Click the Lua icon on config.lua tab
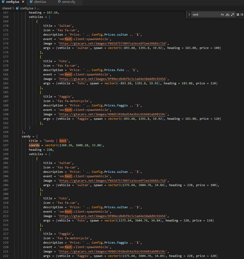This screenshot has height=259, width=244. coord(3,2)
